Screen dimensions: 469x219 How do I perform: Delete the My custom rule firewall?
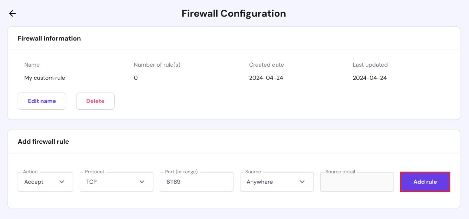tap(95, 101)
